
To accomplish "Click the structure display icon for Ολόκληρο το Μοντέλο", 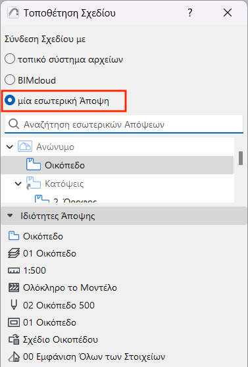I will pos(14,287).
